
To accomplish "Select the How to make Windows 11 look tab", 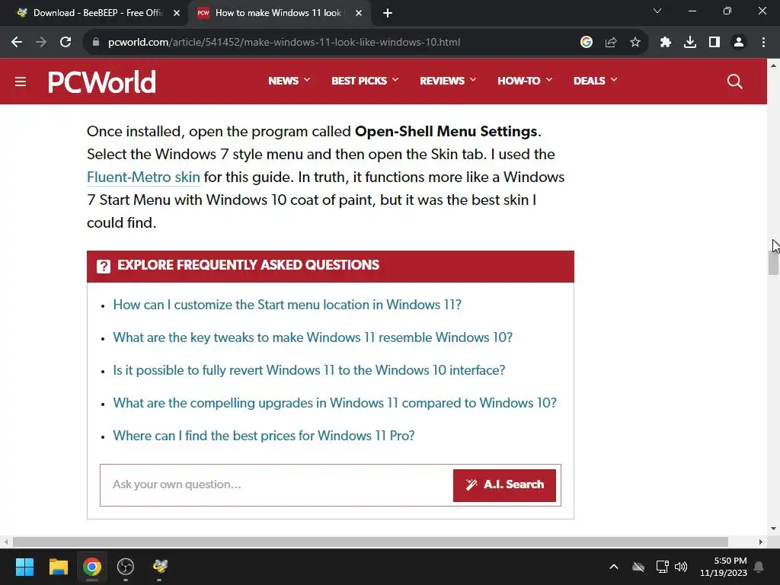I will pos(279,14).
